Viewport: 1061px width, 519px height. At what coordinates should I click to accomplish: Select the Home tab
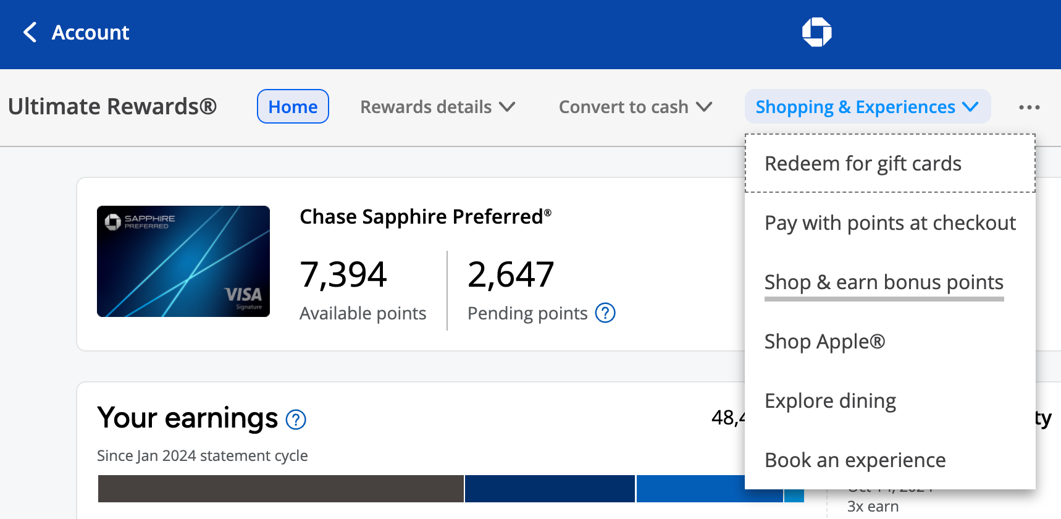[x=293, y=107]
